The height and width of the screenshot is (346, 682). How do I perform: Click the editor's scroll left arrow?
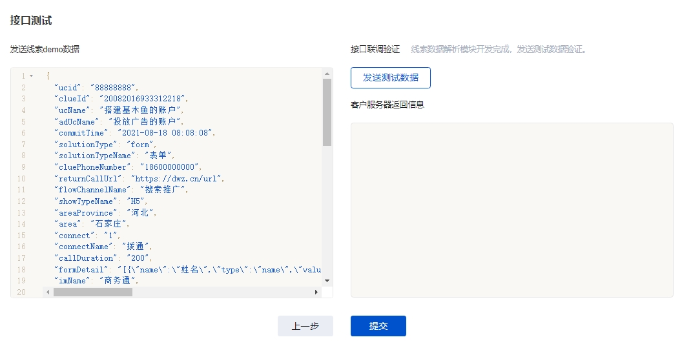point(47,292)
